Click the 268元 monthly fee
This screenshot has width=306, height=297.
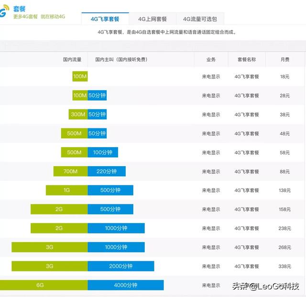(x=285, y=247)
